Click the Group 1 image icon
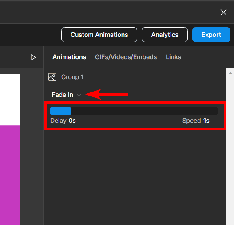234x225 pixels. tap(52, 77)
